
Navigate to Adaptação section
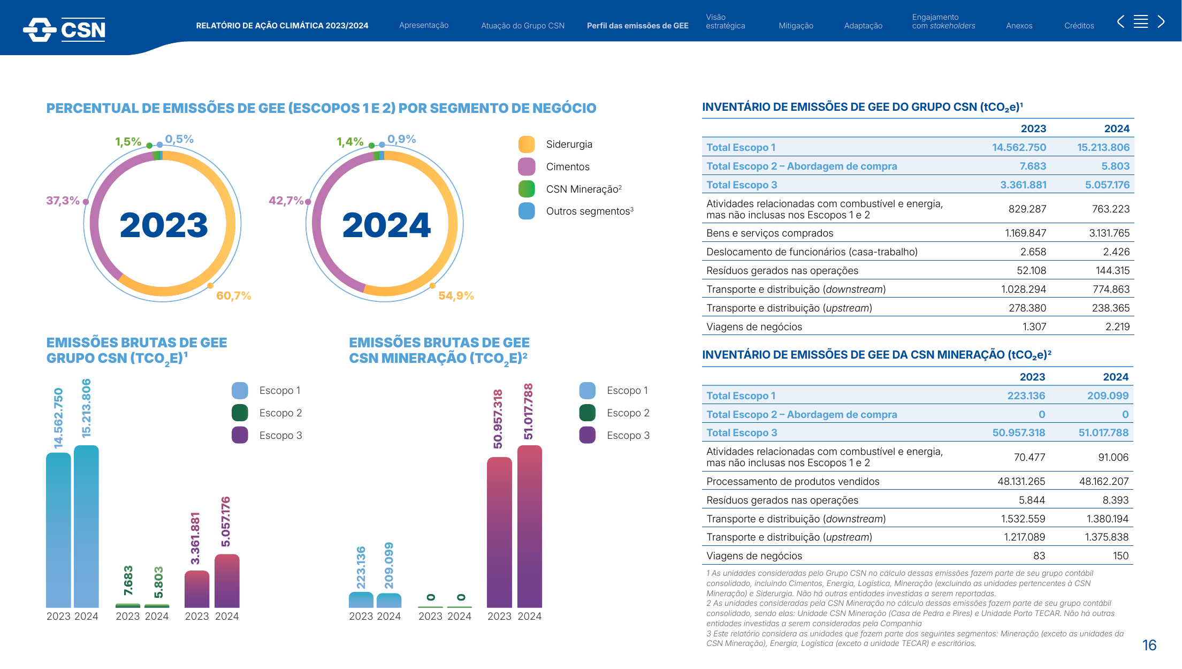[x=863, y=26]
